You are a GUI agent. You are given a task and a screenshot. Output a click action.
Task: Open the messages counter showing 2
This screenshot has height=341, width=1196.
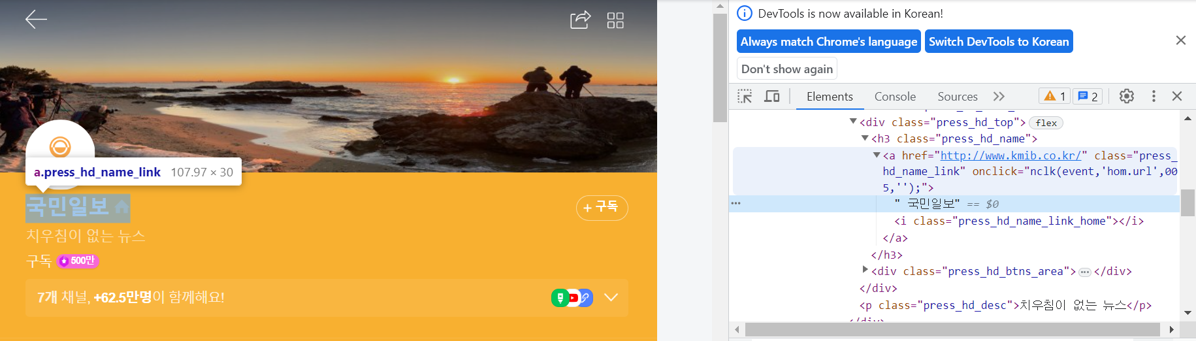1088,96
